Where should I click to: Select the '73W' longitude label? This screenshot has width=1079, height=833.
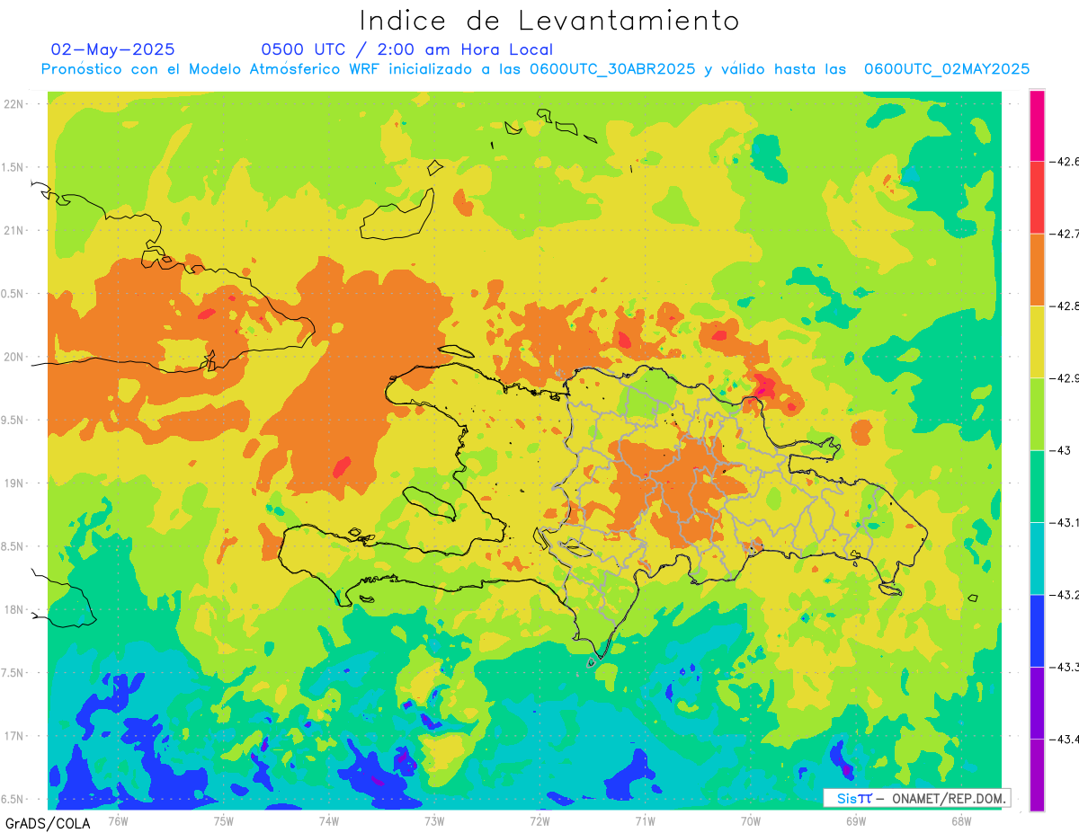(x=434, y=820)
